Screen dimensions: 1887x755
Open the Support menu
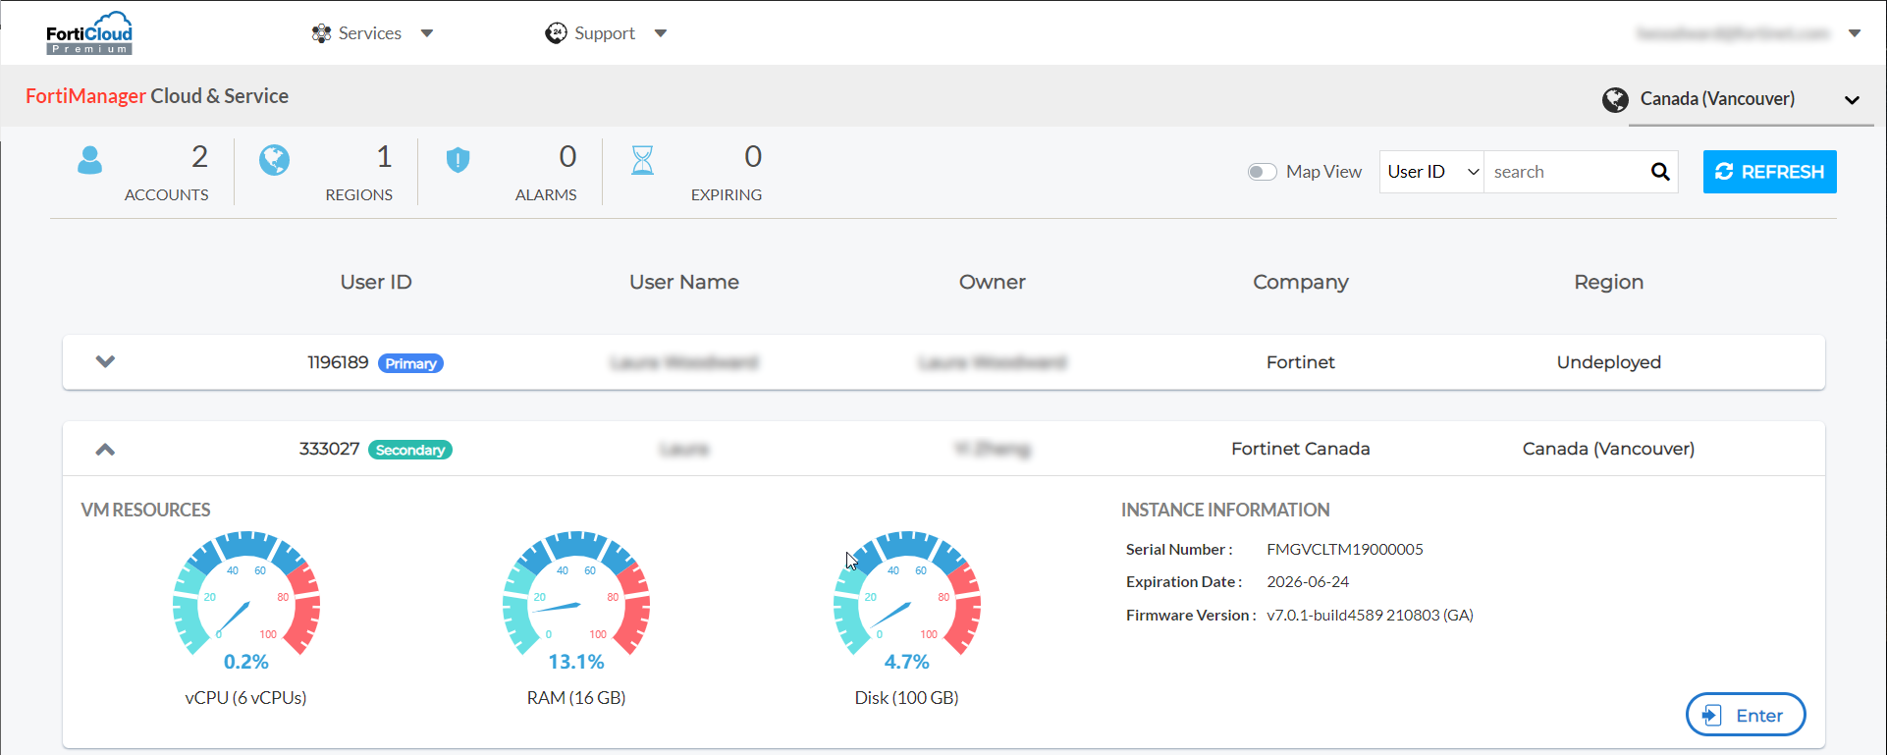pyautogui.click(x=606, y=33)
